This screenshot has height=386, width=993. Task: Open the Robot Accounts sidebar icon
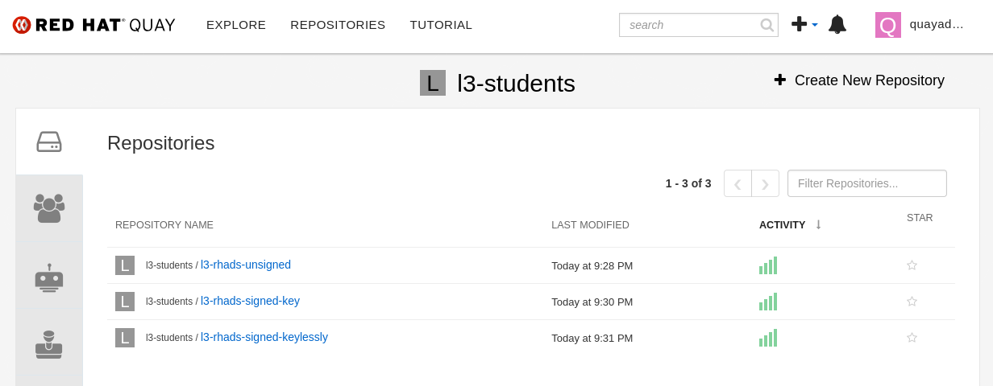pos(49,278)
